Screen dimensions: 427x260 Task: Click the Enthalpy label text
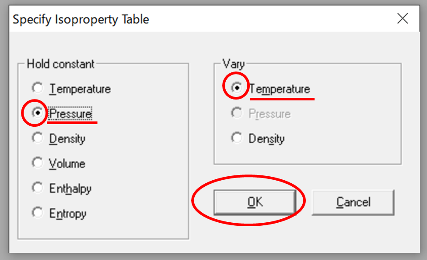(70, 189)
